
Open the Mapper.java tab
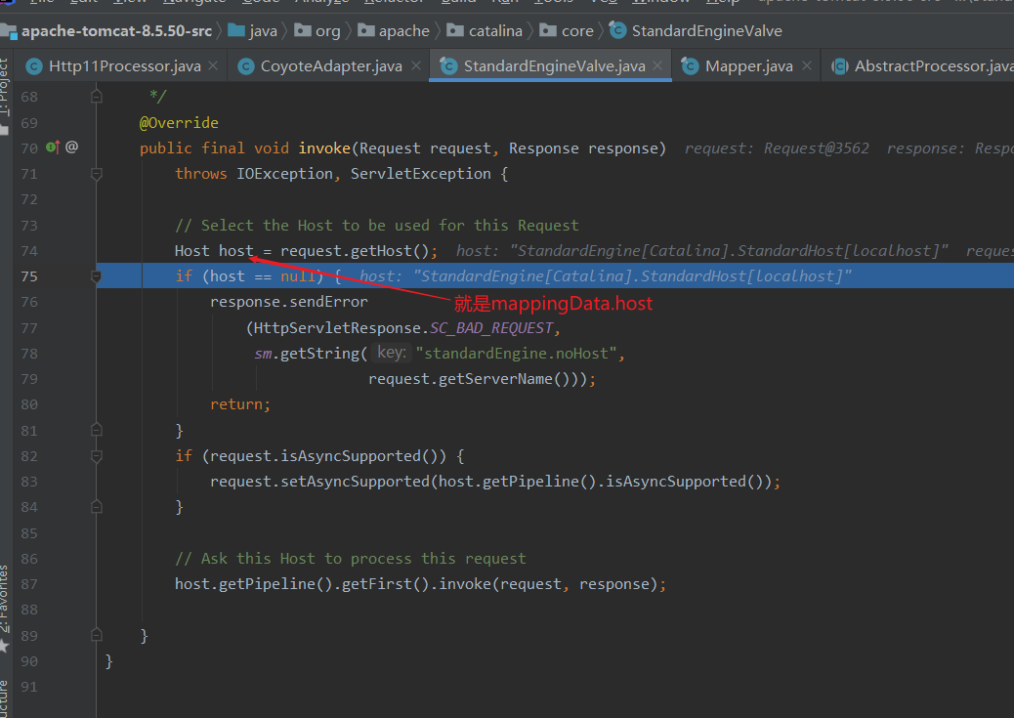[748, 66]
